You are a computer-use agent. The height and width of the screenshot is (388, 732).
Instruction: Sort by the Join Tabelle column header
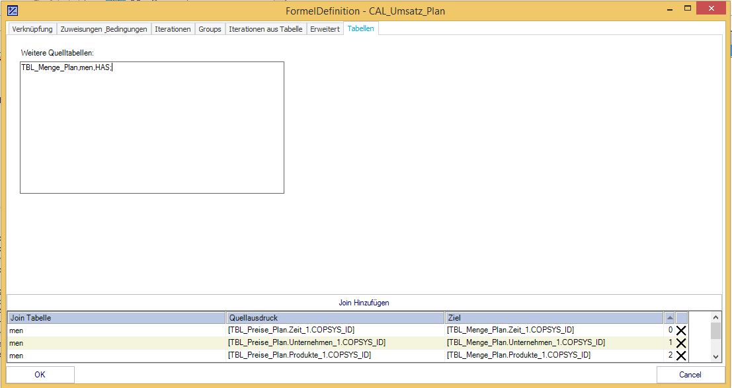click(x=116, y=318)
